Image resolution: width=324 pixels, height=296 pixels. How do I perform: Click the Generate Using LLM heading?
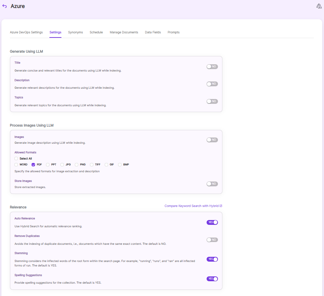pyautogui.click(x=26, y=51)
